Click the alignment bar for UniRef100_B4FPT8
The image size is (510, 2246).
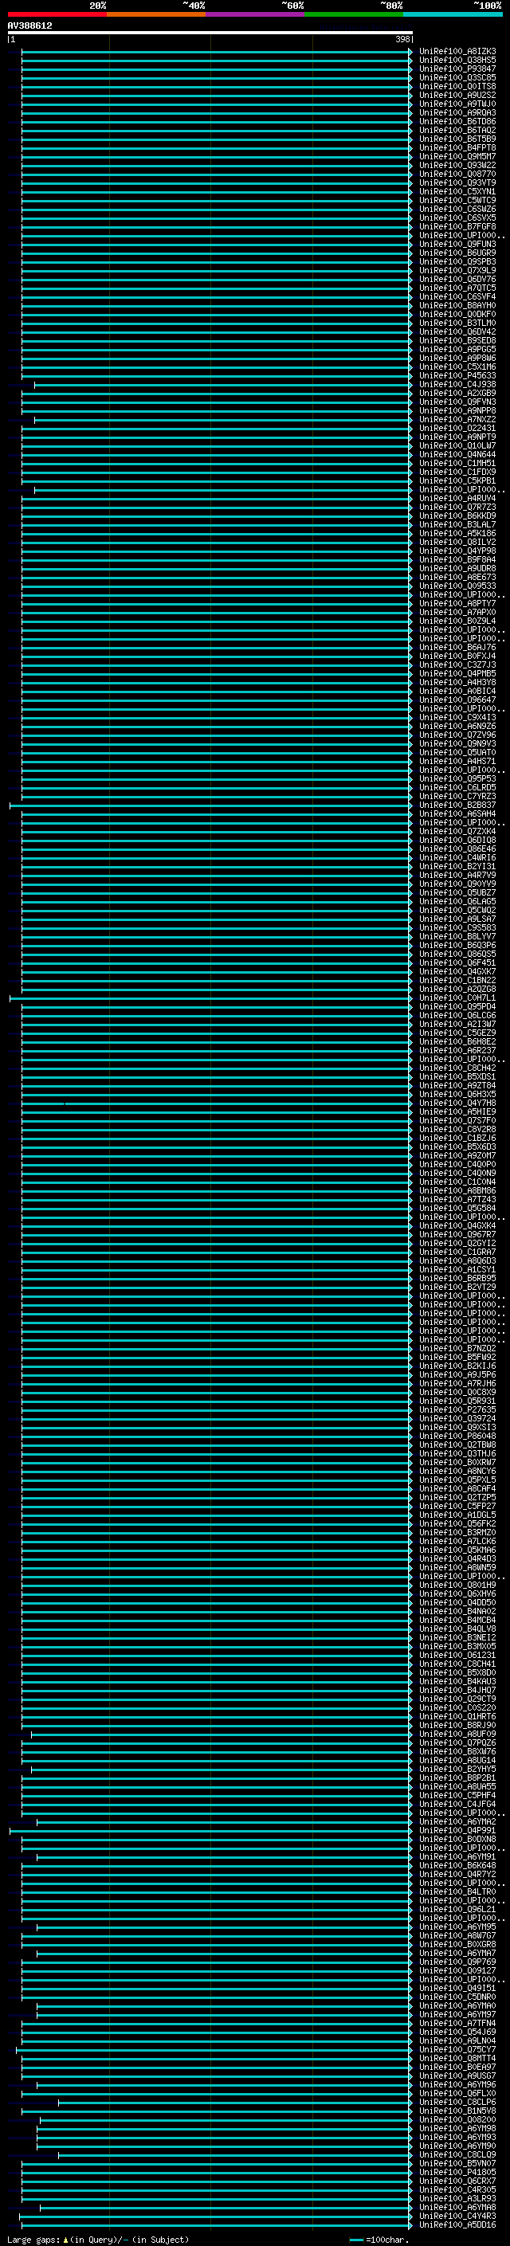(216, 148)
